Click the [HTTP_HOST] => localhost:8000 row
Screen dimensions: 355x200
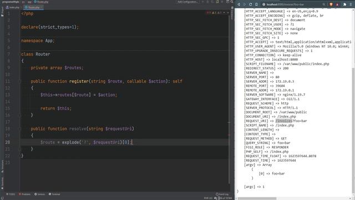(x=271, y=59)
